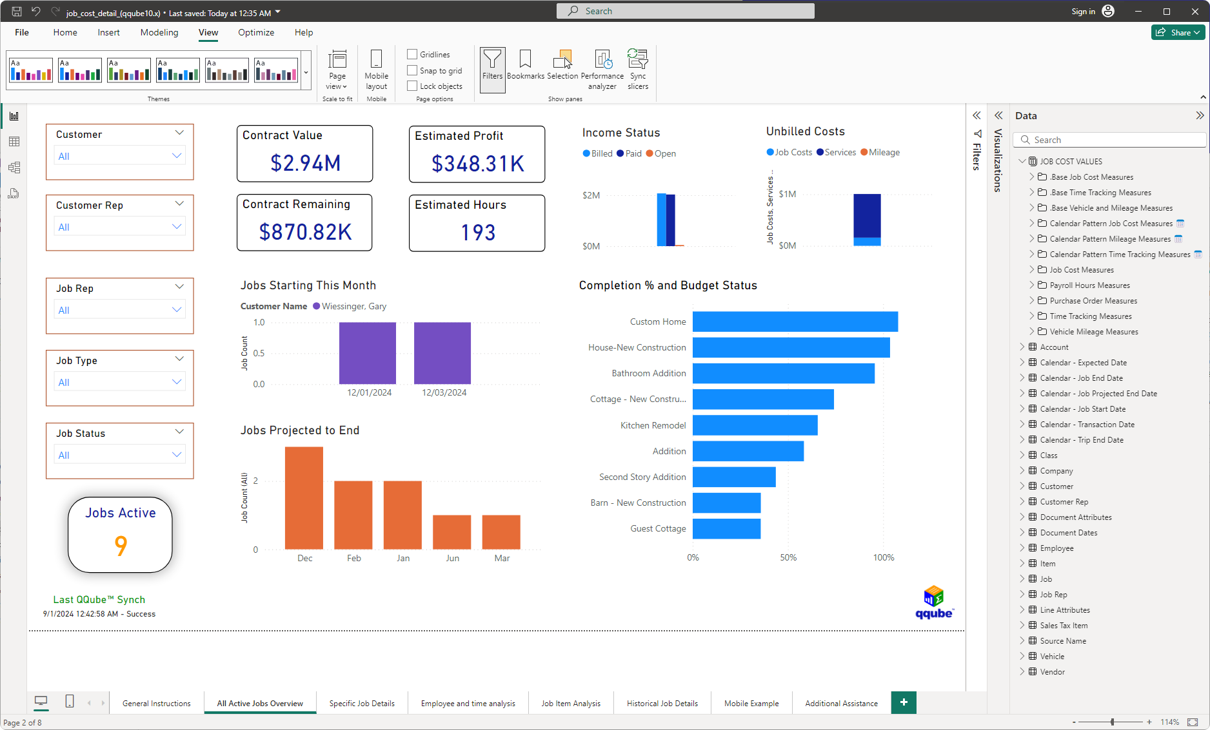Open the Specific Job Details page tab

(x=362, y=703)
